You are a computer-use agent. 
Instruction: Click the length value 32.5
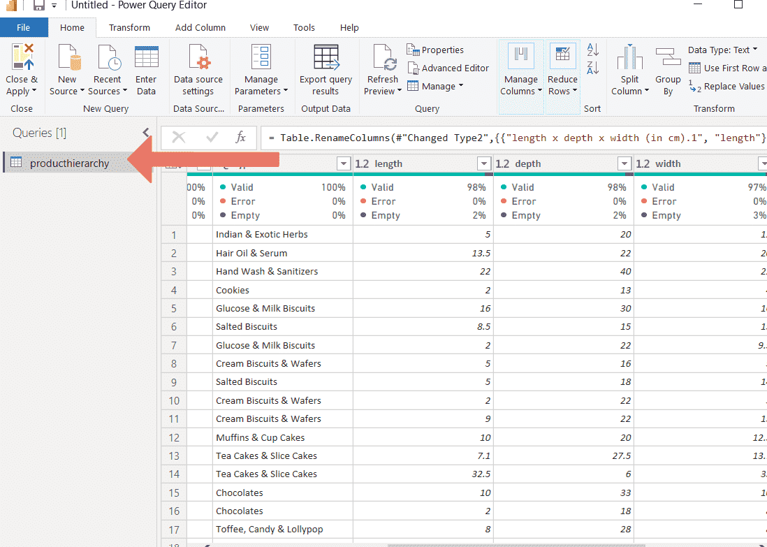[423, 474]
